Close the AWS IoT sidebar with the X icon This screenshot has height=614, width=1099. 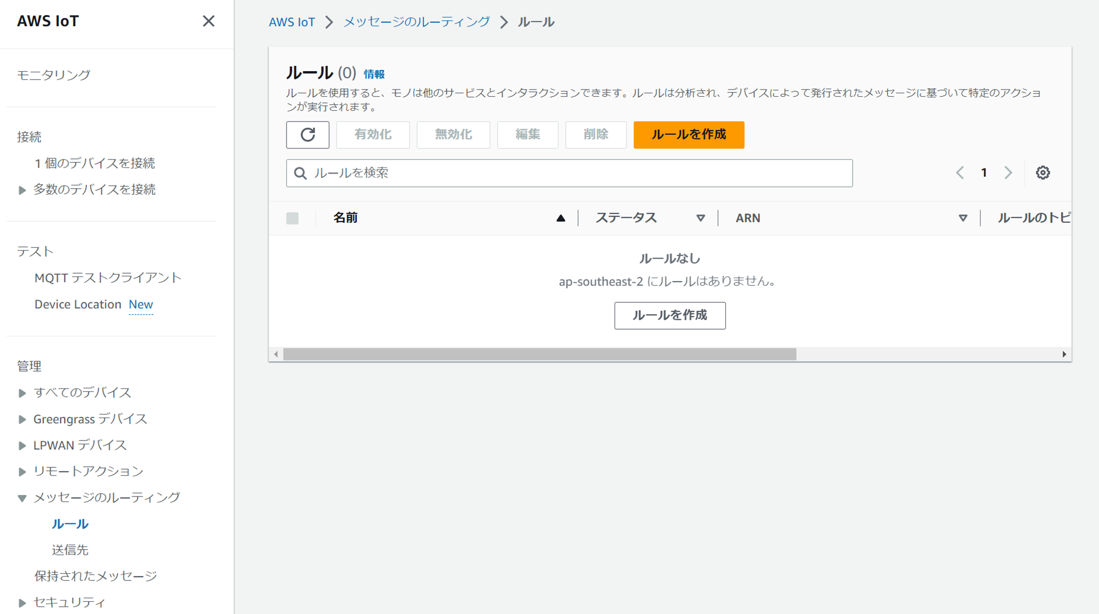[x=209, y=21]
